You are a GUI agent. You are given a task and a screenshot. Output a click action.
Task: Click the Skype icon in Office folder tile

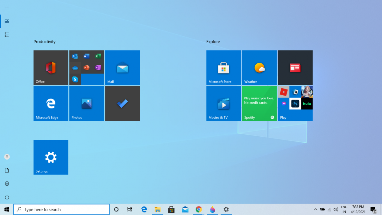[75, 79]
